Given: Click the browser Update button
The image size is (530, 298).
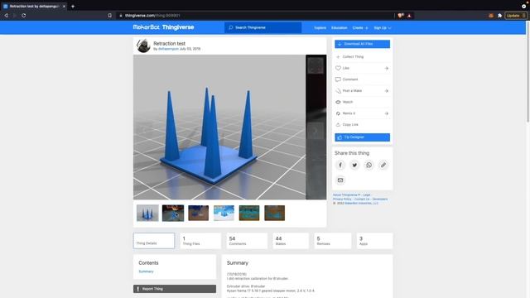Looking at the screenshot, I should point(516,16).
